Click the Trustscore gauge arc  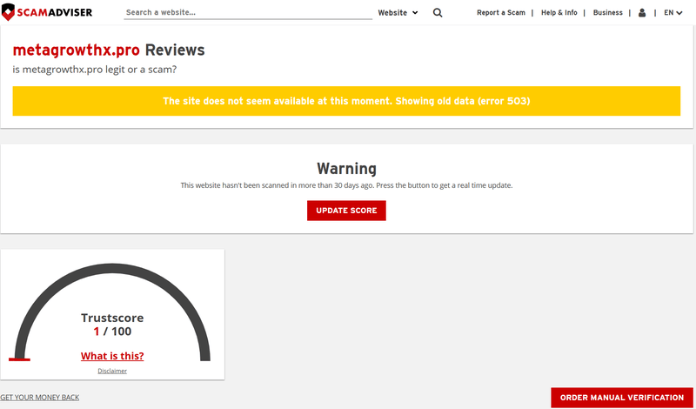click(112, 268)
